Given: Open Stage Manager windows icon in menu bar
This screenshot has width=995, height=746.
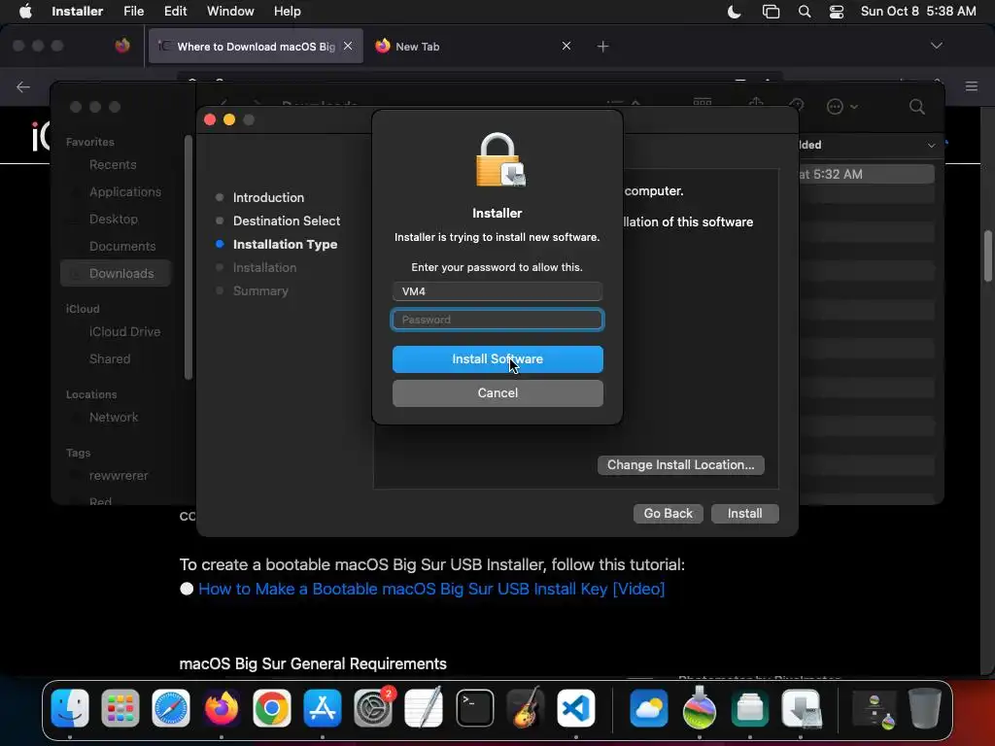Looking at the screenshot, I should [x=771, y=12].
